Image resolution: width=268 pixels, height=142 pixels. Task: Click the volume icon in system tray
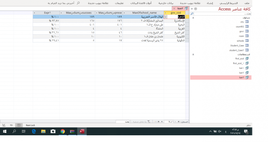220,131
